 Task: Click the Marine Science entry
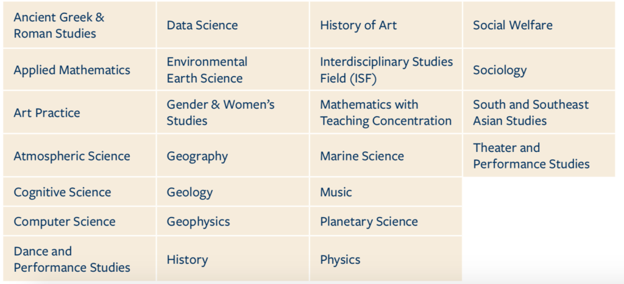(x=386, y=156)
